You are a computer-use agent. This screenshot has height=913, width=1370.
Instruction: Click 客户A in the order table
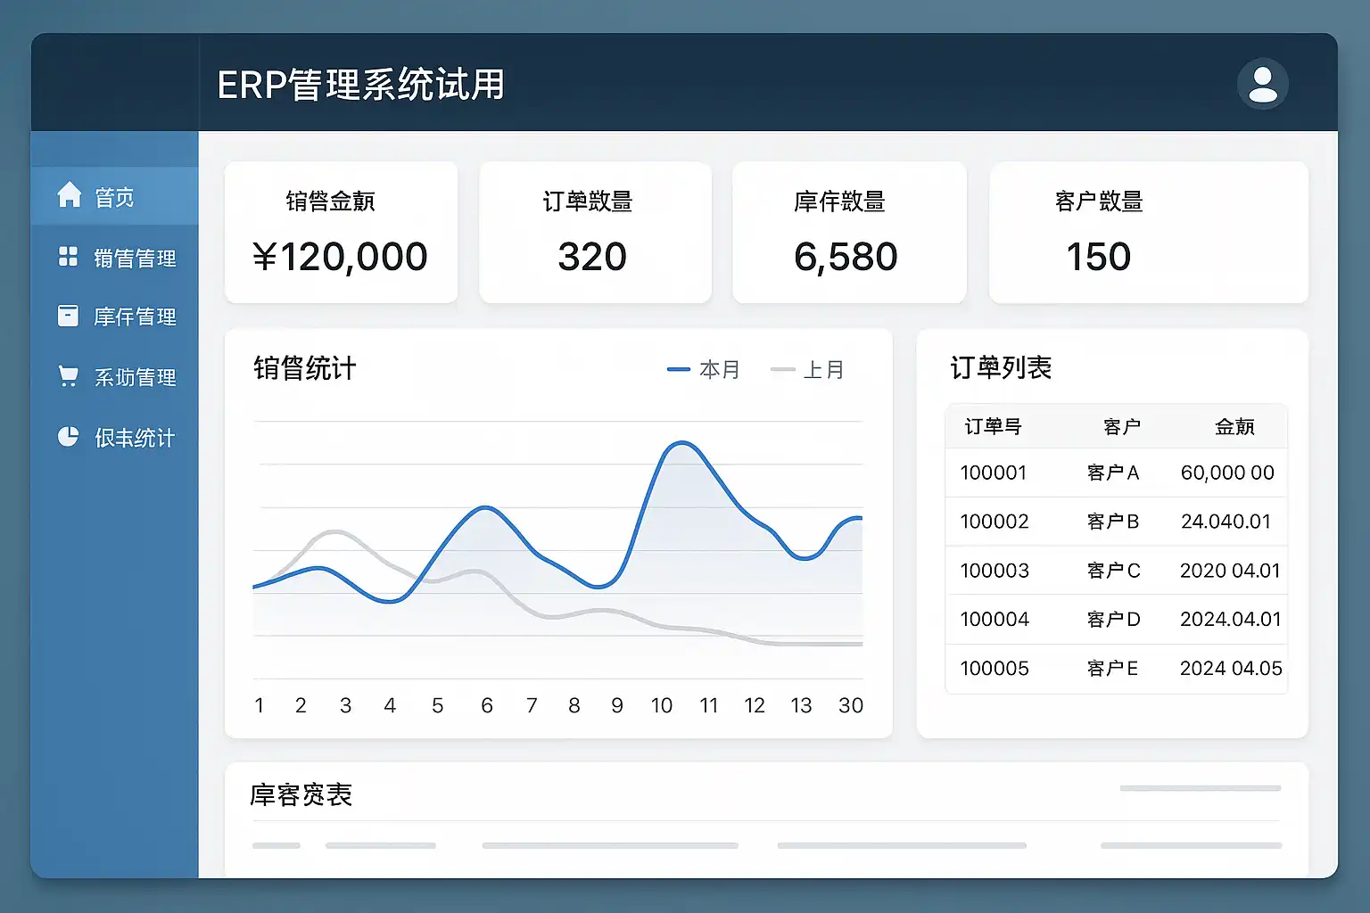click(x=1113, y=473)
